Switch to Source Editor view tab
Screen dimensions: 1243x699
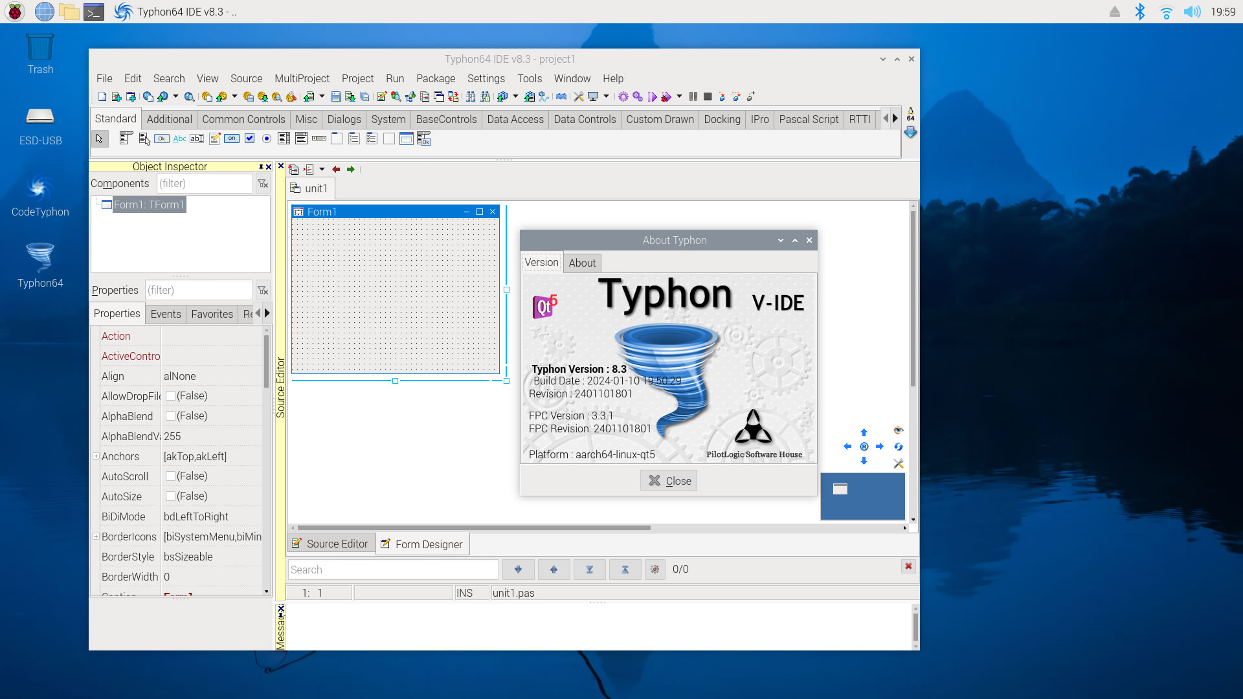click(x=330, y=544)
